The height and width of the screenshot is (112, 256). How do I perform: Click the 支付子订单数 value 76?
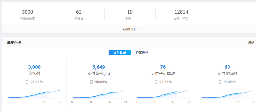(163, 67)
